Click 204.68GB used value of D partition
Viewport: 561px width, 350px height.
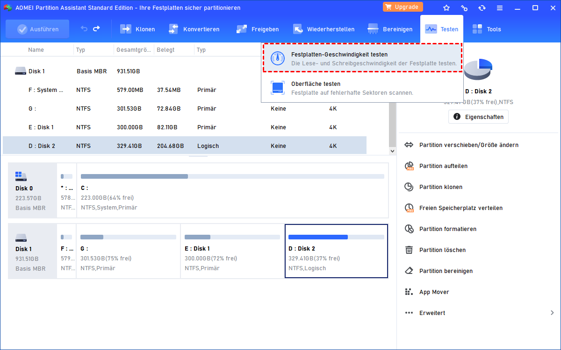point(170,146)
